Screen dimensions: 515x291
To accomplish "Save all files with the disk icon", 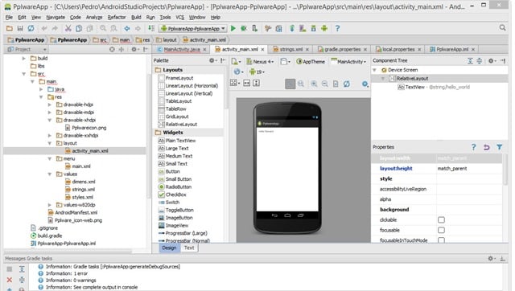I will tap(20, 29).
